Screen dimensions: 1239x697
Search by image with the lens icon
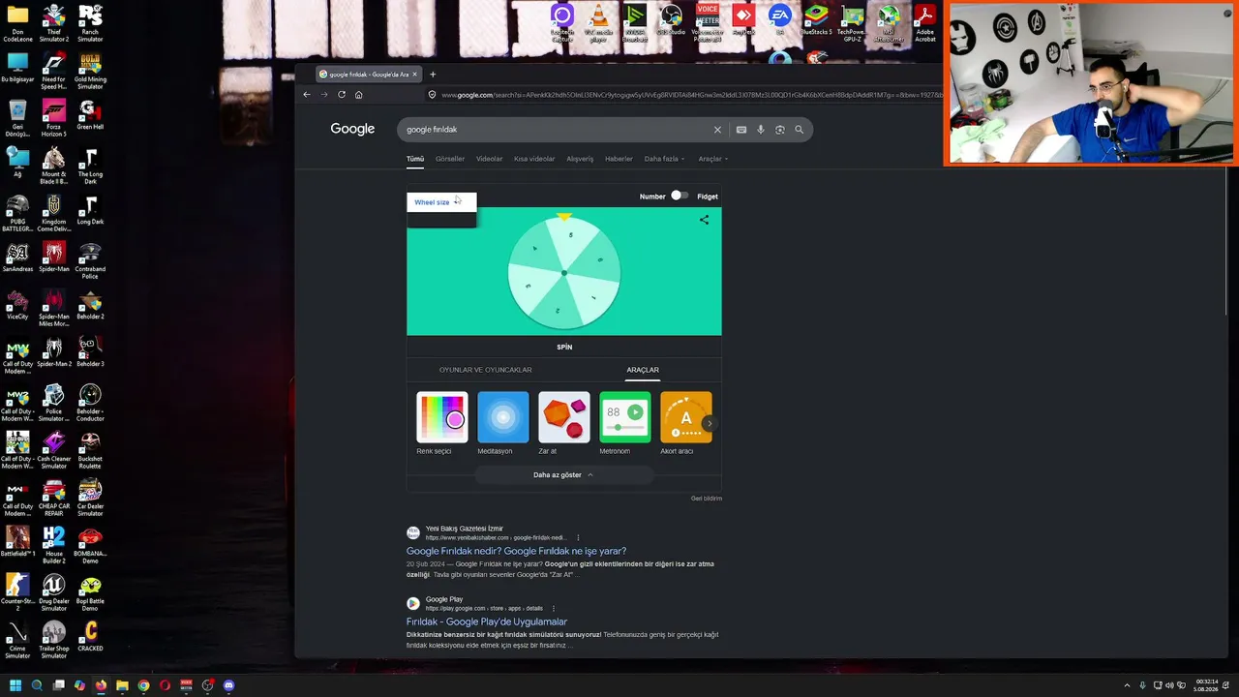tap(780, 130)
